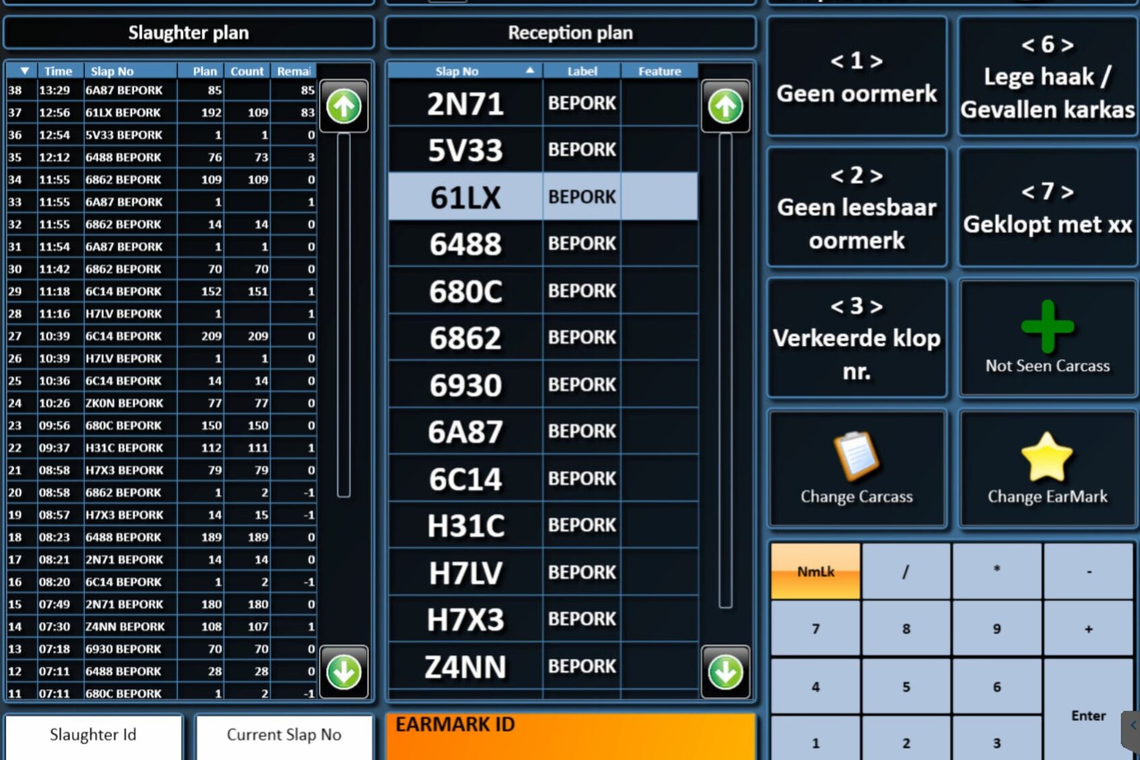The width and height of the screenshot is (1140, 760).
Task: Select row 37 61LX BEPORK in Slaughter plan
Action: coord(160,113)
